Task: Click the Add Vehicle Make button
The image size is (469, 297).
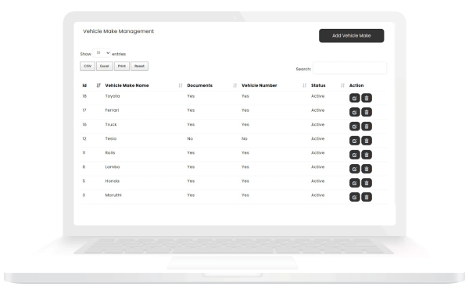Action: pos(352,36)
